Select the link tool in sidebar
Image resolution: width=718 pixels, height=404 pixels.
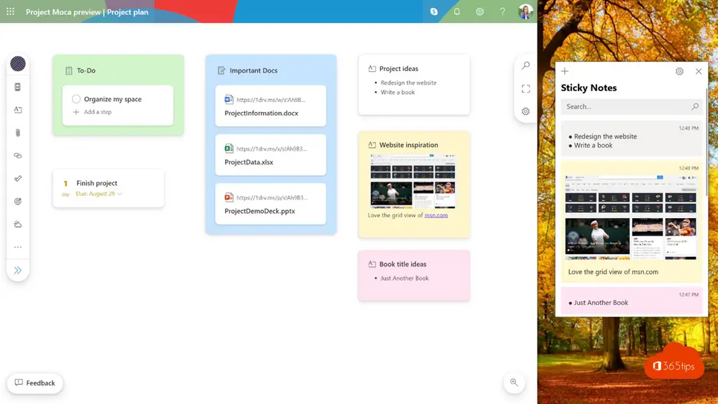(x=18, y=156)
